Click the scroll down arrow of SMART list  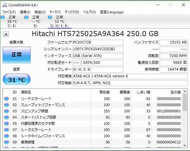[185, 145]
